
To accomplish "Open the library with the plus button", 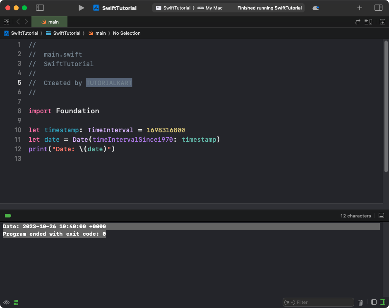I will (359, 8).
